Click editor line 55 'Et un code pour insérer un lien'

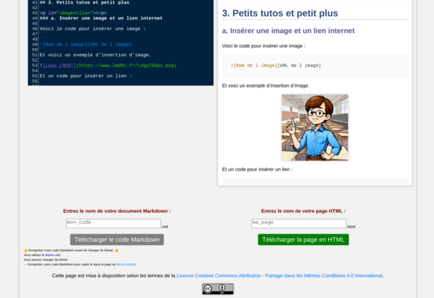pos(85,76)
